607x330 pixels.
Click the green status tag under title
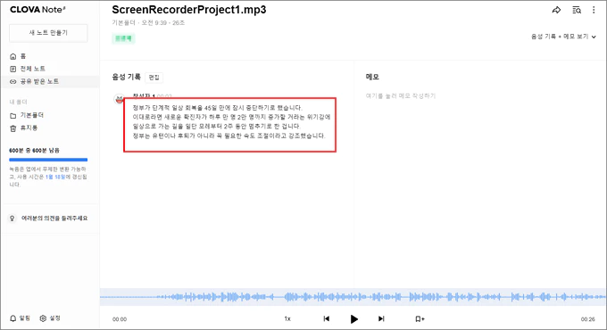(x=123, y=38)
